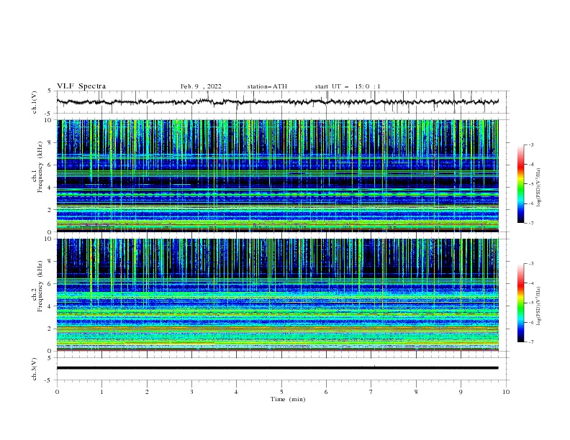Click the '-7' tick on lower colorbar
Viewport: 570px width, 440px height.
tap(531, 342)
